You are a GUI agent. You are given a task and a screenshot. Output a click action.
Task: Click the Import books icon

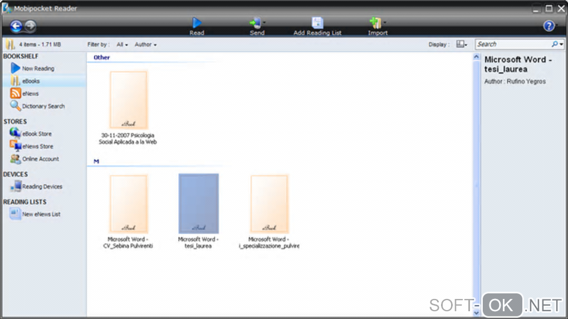click(x=375, y=23)
